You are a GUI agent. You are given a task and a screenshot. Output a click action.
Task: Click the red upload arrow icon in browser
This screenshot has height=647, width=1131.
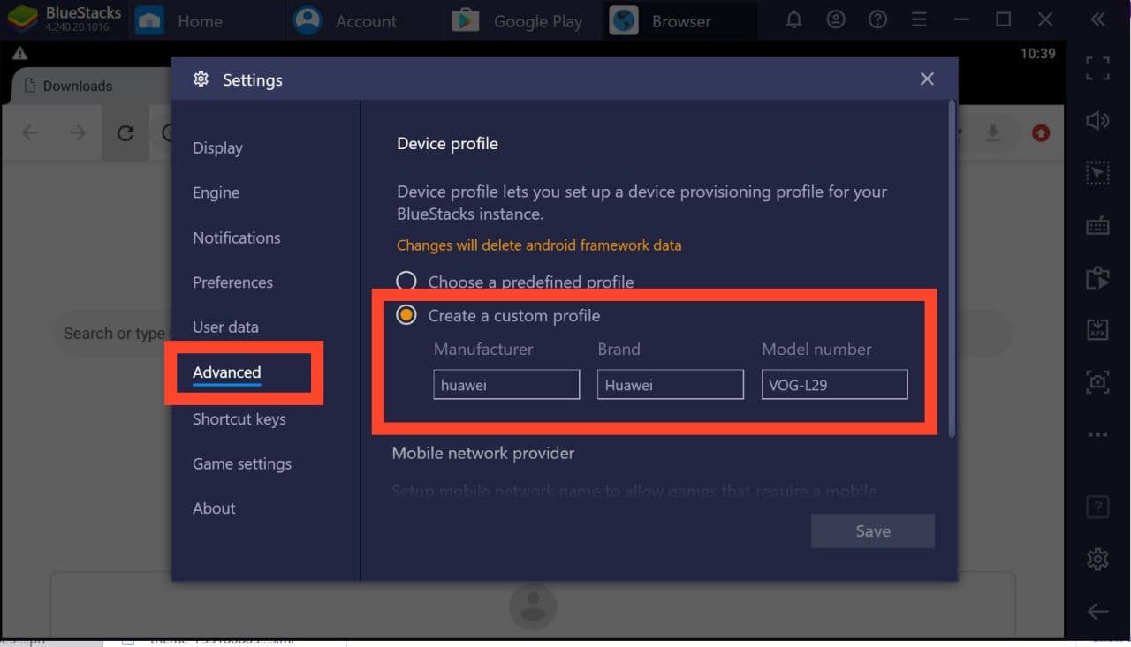(1041, 133)
